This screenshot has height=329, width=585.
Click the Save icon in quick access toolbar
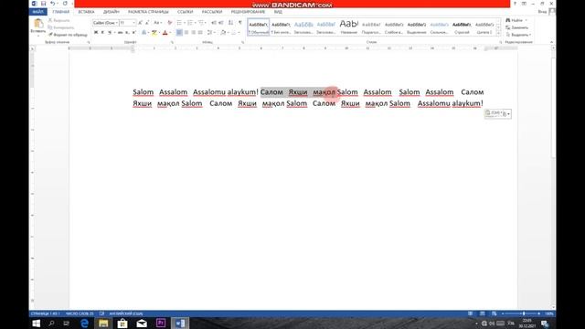pyautogui.click(x=43, y=4)
